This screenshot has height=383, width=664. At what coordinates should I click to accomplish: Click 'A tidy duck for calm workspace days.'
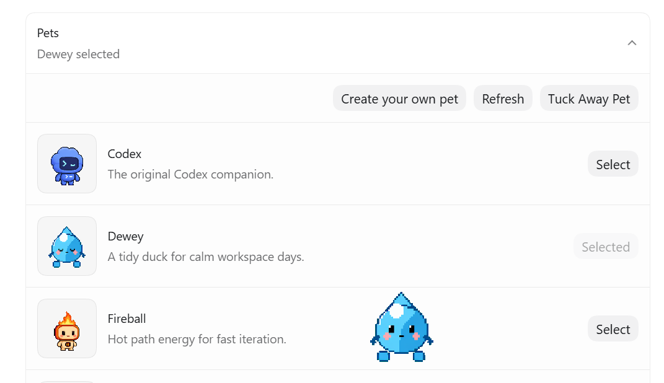(x=206, y=257)
